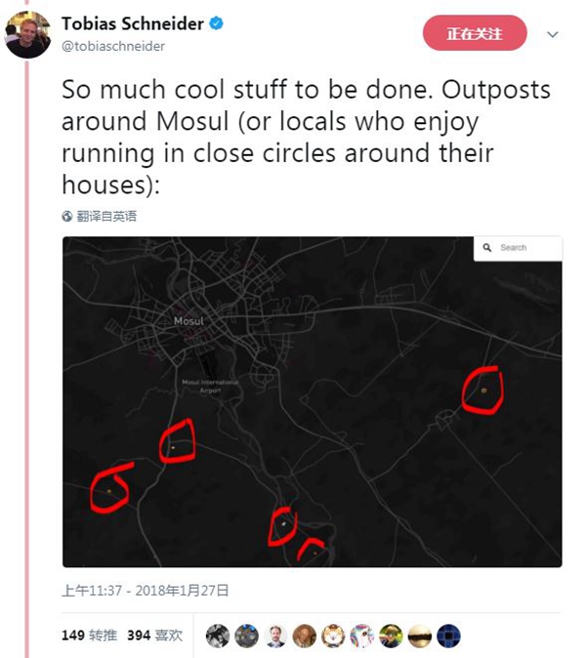
Task: Open the Tobias Schneider display name link
Action: 133,23
